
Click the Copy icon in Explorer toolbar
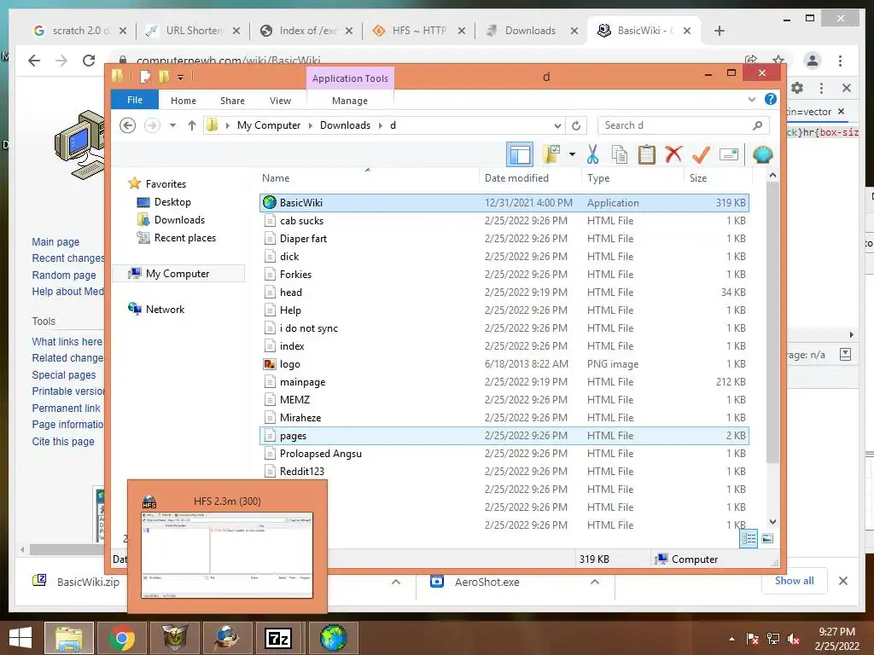(620, 154)
